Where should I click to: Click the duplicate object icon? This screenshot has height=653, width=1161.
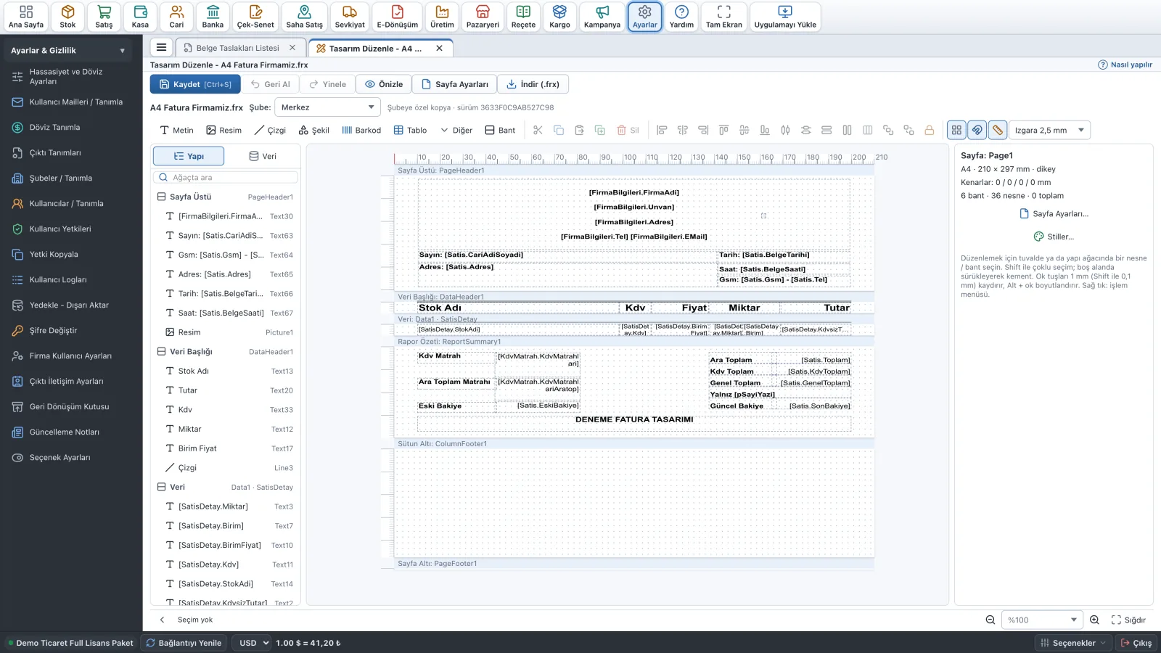click(x=600, y=130)
